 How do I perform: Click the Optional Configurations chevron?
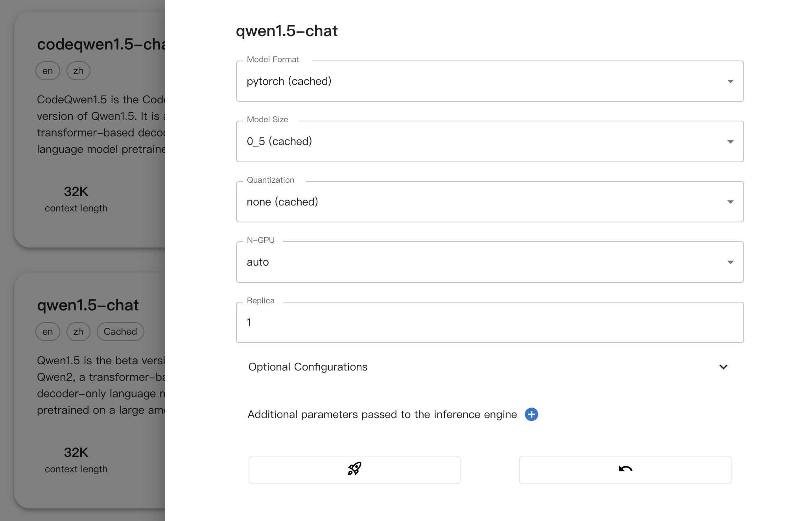click(723, 367)
